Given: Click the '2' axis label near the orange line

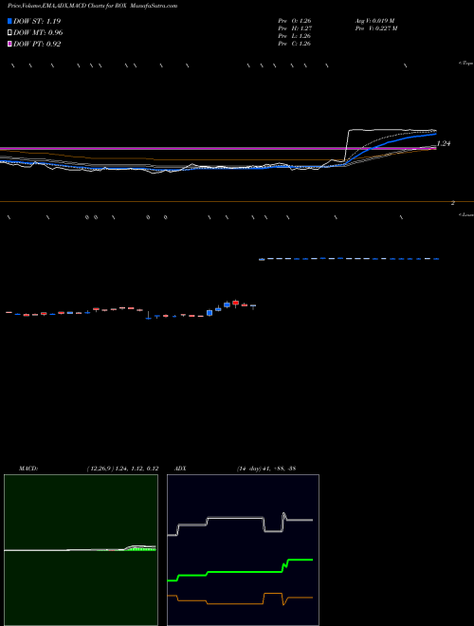Looking at the screenshot, I should tap(453, 203).
